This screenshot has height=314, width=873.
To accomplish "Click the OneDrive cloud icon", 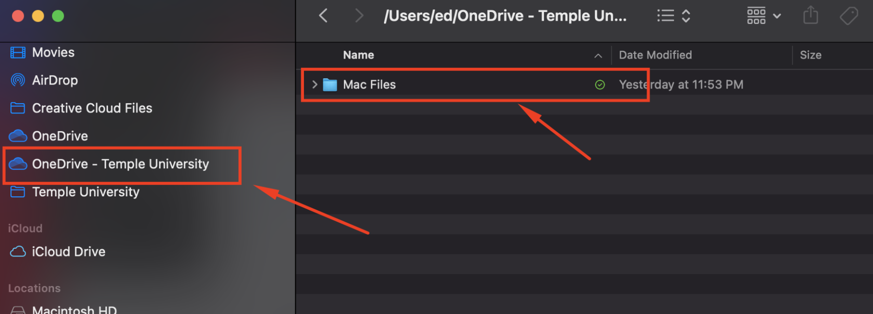I will pyautogui.click(x=18, y=136).
